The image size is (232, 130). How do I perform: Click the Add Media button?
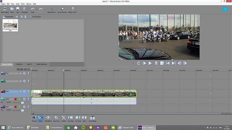tap(9, 17)
